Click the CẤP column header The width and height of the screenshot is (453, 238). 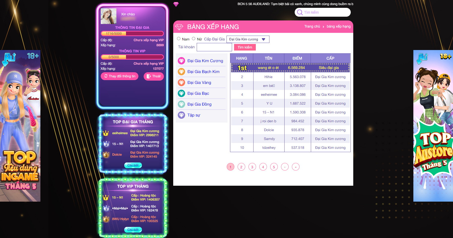[330, 58]
